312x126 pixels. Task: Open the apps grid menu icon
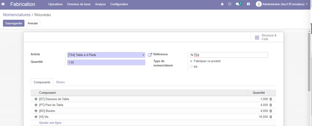coord(3,4)
